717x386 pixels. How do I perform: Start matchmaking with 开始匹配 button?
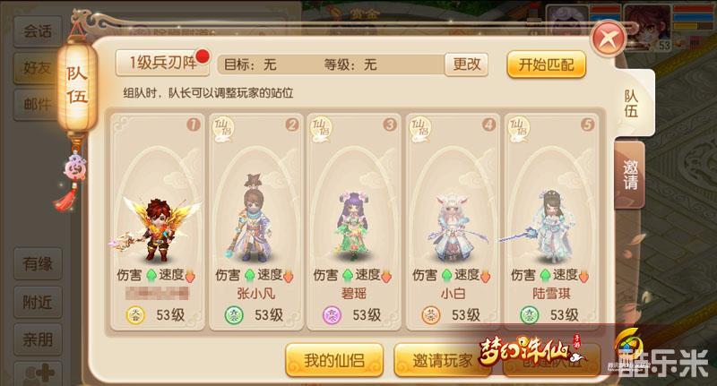546,64
